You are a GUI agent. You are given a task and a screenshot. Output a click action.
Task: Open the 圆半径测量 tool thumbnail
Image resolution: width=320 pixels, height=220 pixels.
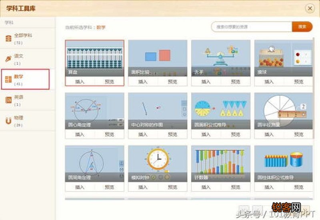coord(284,111)
